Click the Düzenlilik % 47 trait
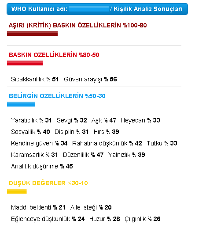 point(83,155)
